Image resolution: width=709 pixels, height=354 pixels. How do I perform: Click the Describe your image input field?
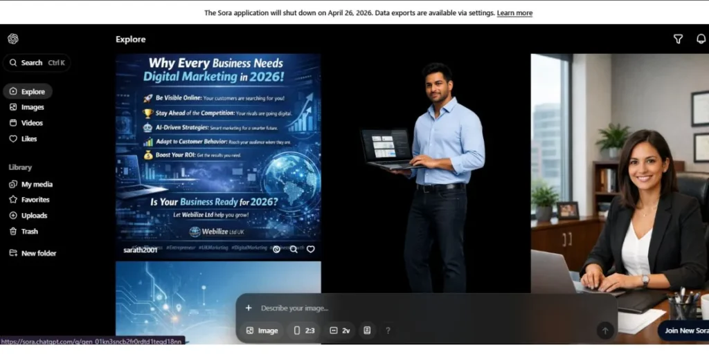(415, 308)
